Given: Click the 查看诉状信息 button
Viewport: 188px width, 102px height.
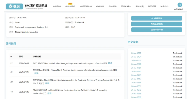Looking at the screenshot, I should (x=156, y=24).
